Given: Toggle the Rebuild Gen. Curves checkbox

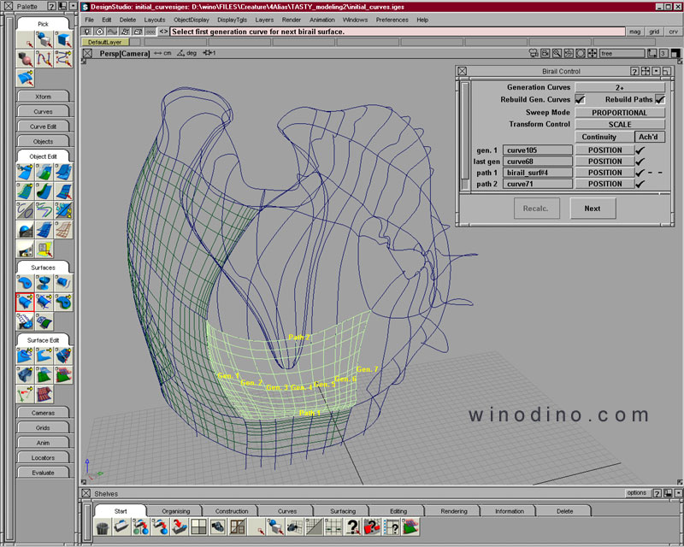Looking at the screenshot, I should (x=580, y=100).
